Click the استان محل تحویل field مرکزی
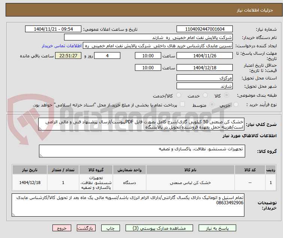 [205, 78]
